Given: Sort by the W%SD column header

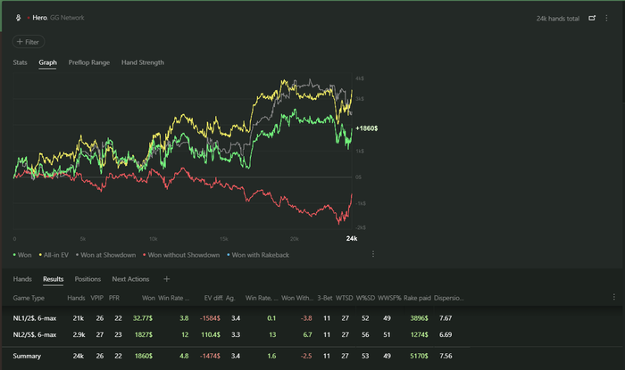Looking at the screenshot, I should click(365, 298).
